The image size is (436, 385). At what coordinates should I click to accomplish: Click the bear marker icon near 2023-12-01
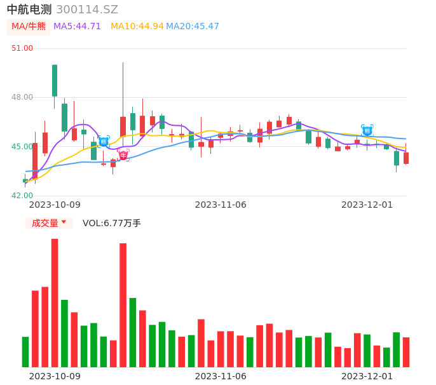[367, 131]
